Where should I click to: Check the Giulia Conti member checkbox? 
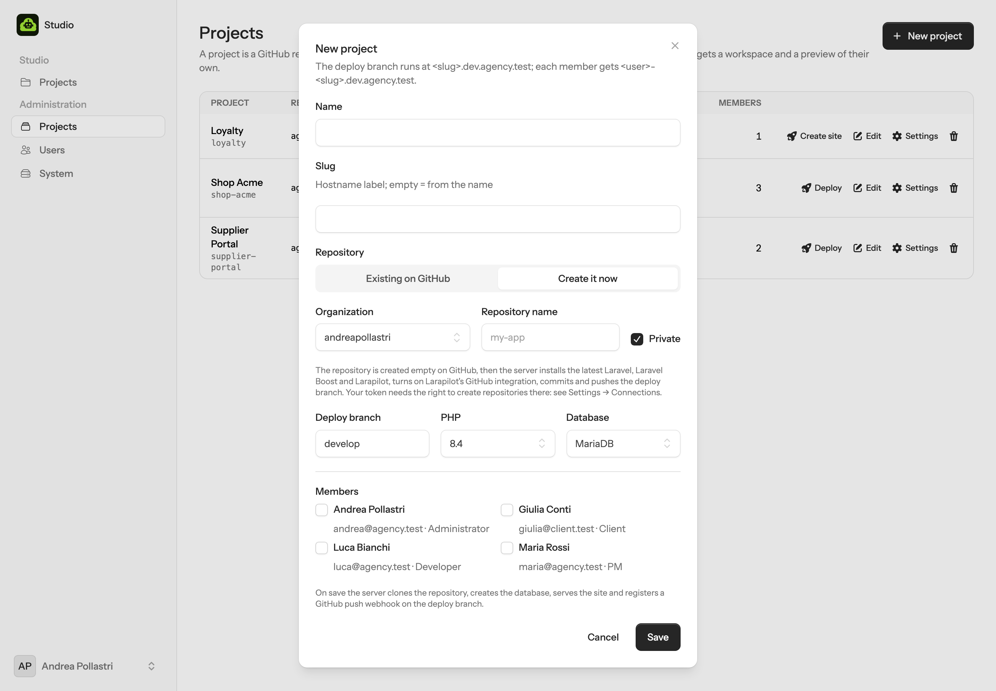tap(507, 510)
